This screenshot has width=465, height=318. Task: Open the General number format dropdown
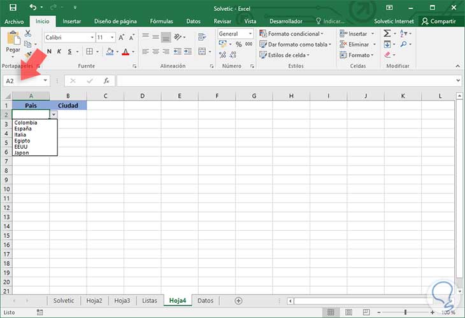pos(250,34)
